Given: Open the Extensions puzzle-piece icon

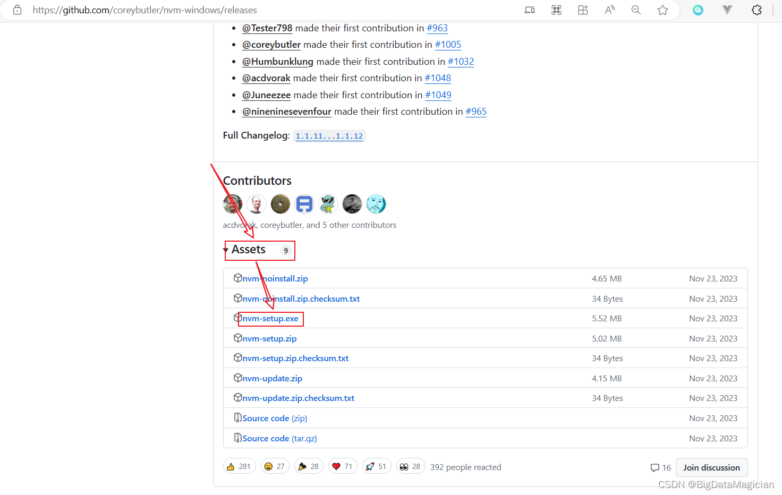Looking at the screenshot, I should (756, 10).
